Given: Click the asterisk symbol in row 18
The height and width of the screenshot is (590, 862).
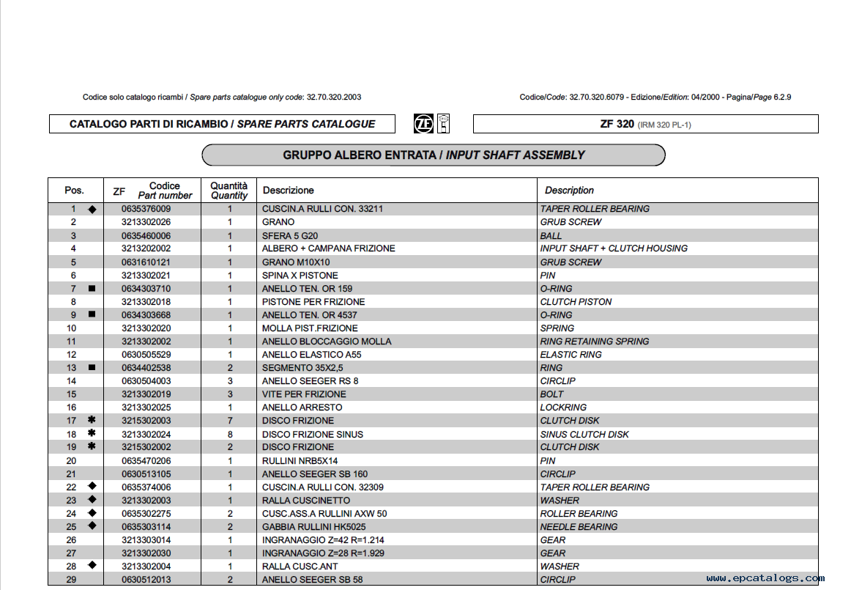Looking at the screenshot, I should pyautogui.click(x=92, y=433).
